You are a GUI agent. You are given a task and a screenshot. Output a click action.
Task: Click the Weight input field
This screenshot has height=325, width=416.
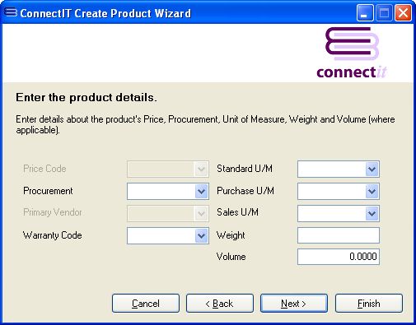pos(339,235)
